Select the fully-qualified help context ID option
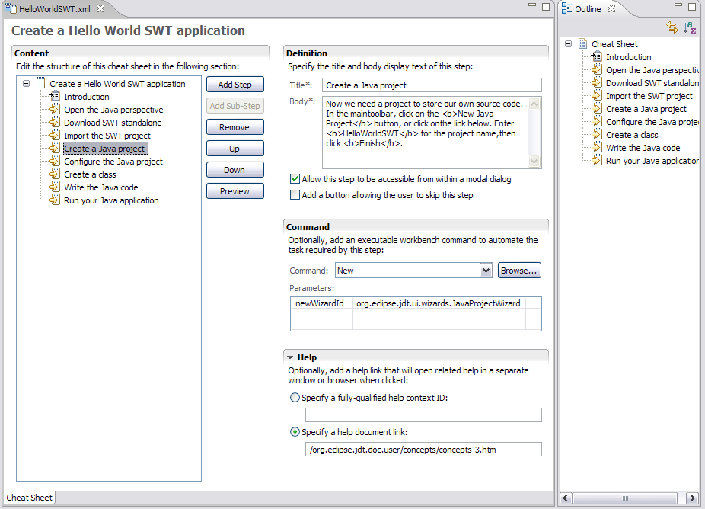Viewport: 705px width, 509px height. (295, 398)
